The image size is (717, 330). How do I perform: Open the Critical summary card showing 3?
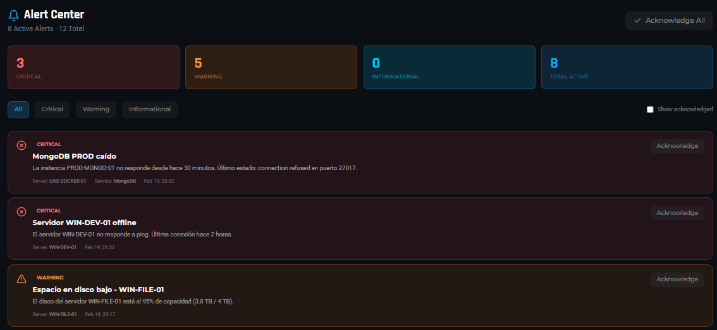pos(94,67)
